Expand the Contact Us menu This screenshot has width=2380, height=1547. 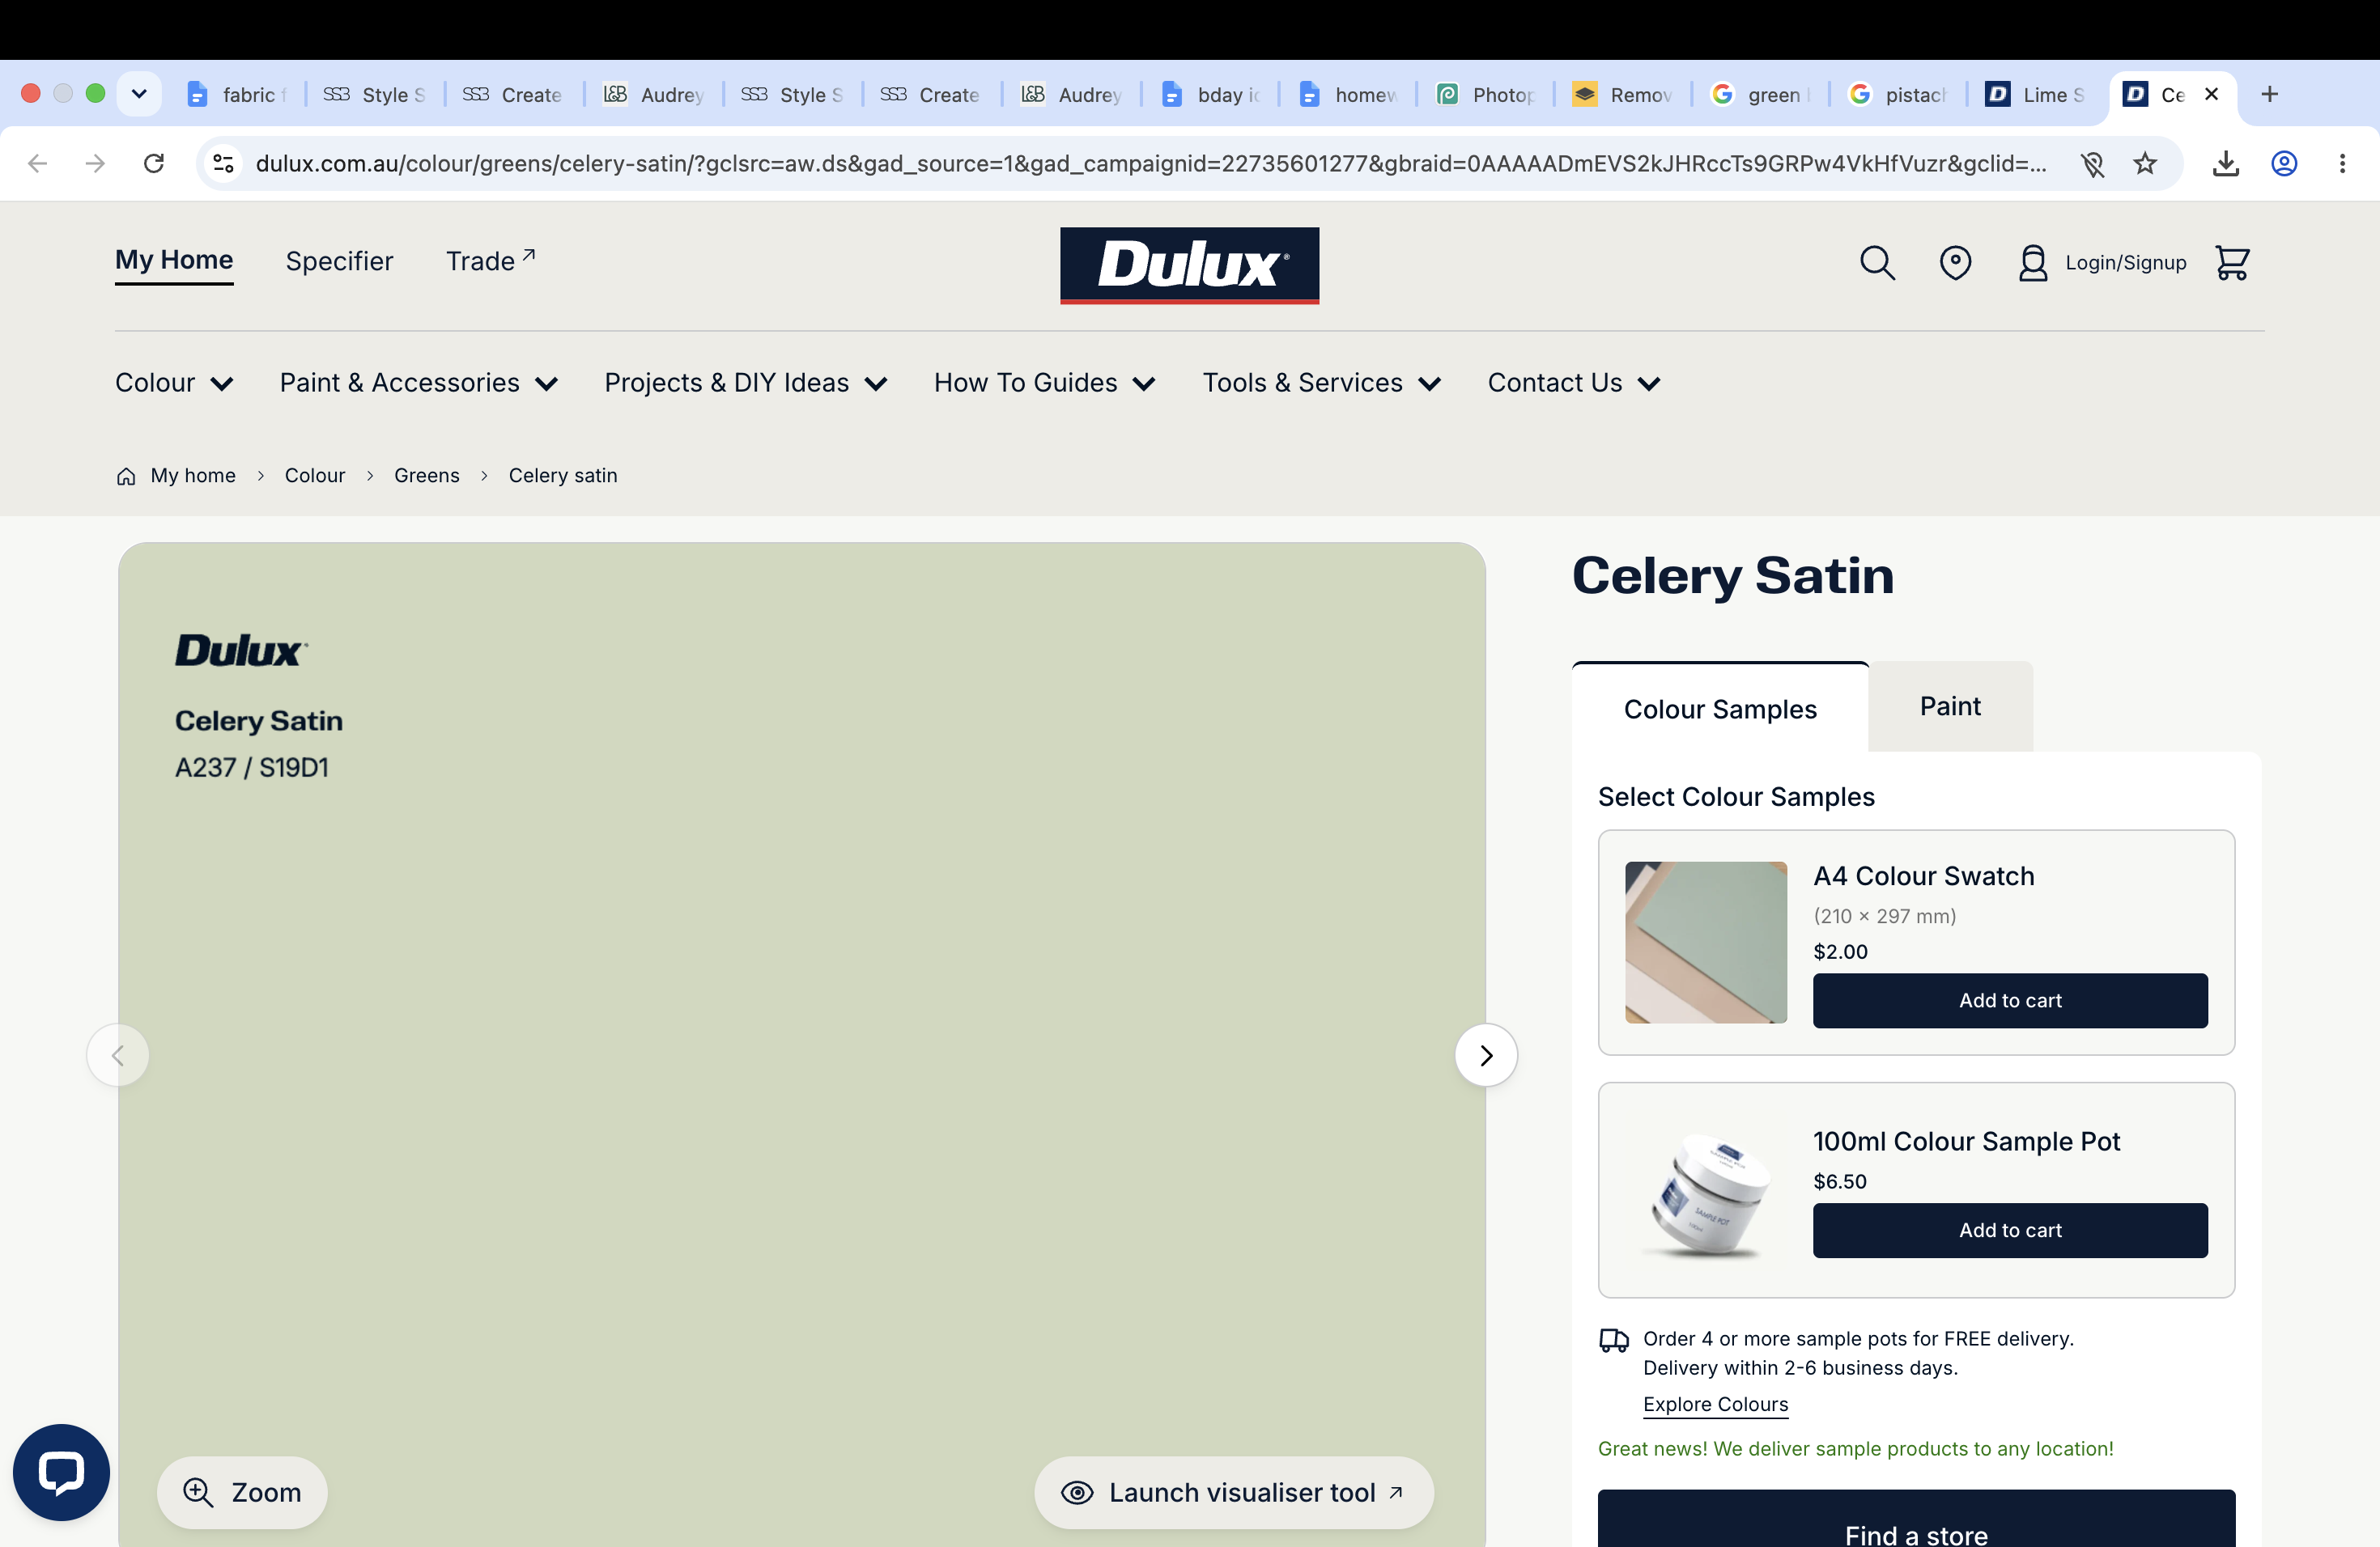point(1574,383)
